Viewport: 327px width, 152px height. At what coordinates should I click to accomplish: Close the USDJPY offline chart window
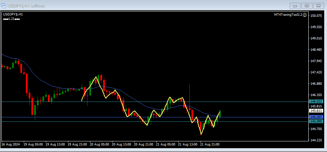[x=318, y=5]
